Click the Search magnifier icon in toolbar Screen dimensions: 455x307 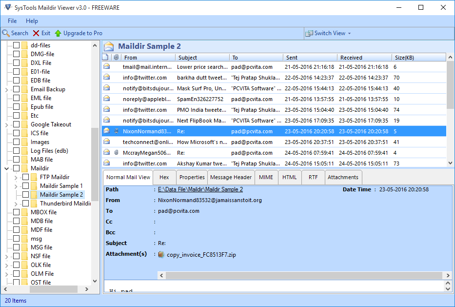(x=6, y=33)
